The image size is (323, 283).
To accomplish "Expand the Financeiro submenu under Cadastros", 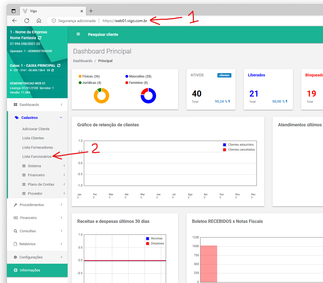I will 64,175.
